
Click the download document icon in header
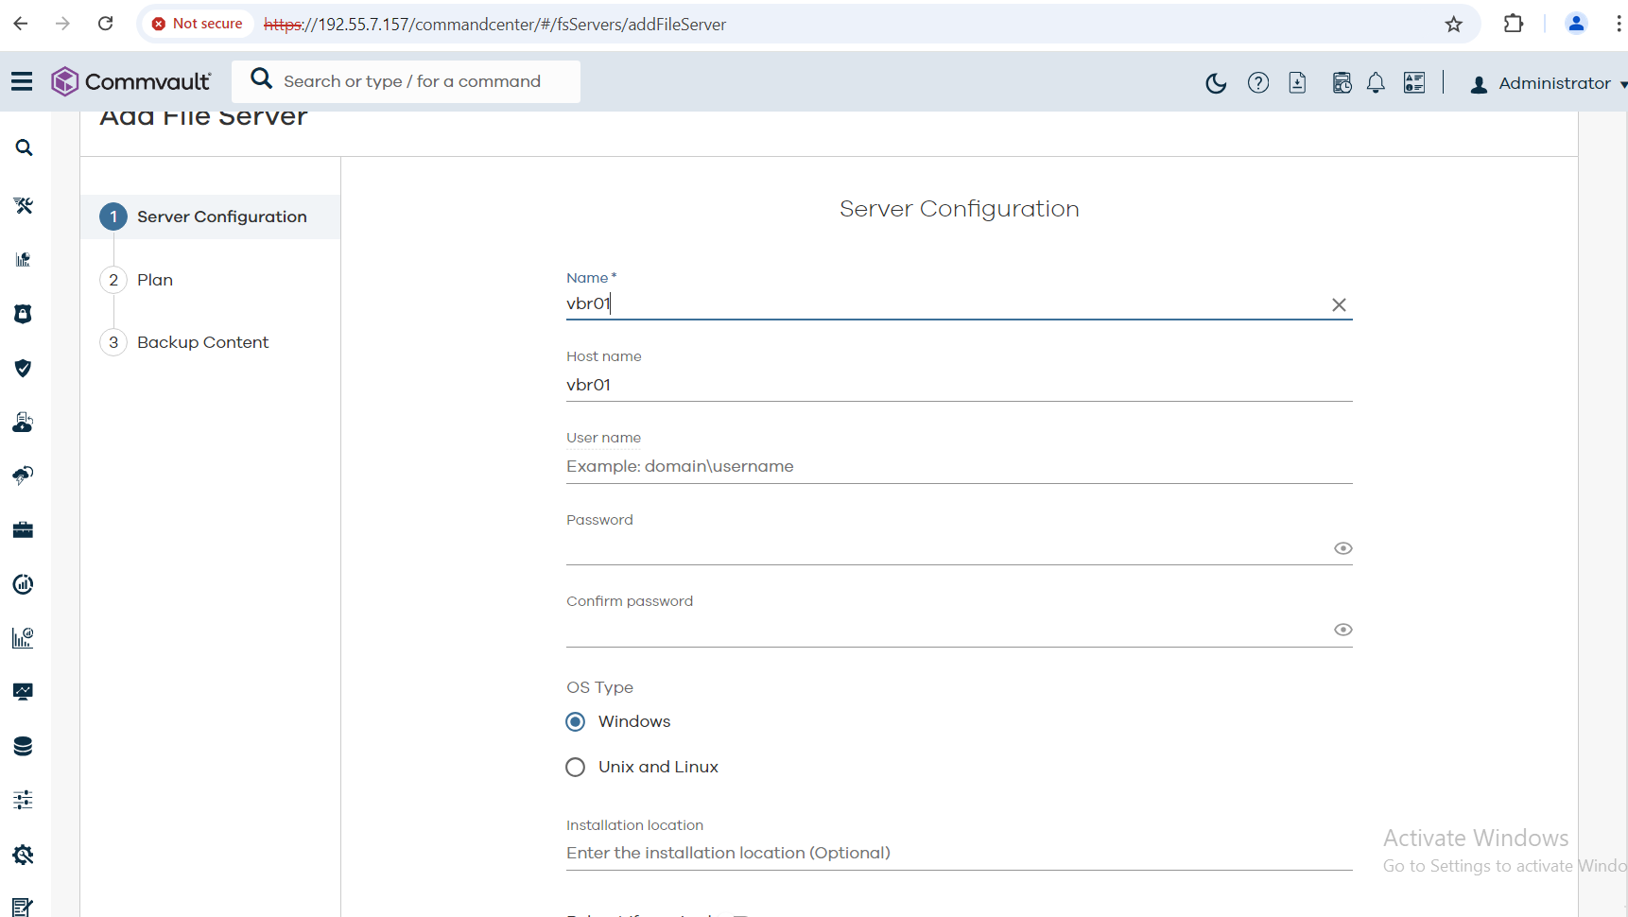[x=1297, y=83]
